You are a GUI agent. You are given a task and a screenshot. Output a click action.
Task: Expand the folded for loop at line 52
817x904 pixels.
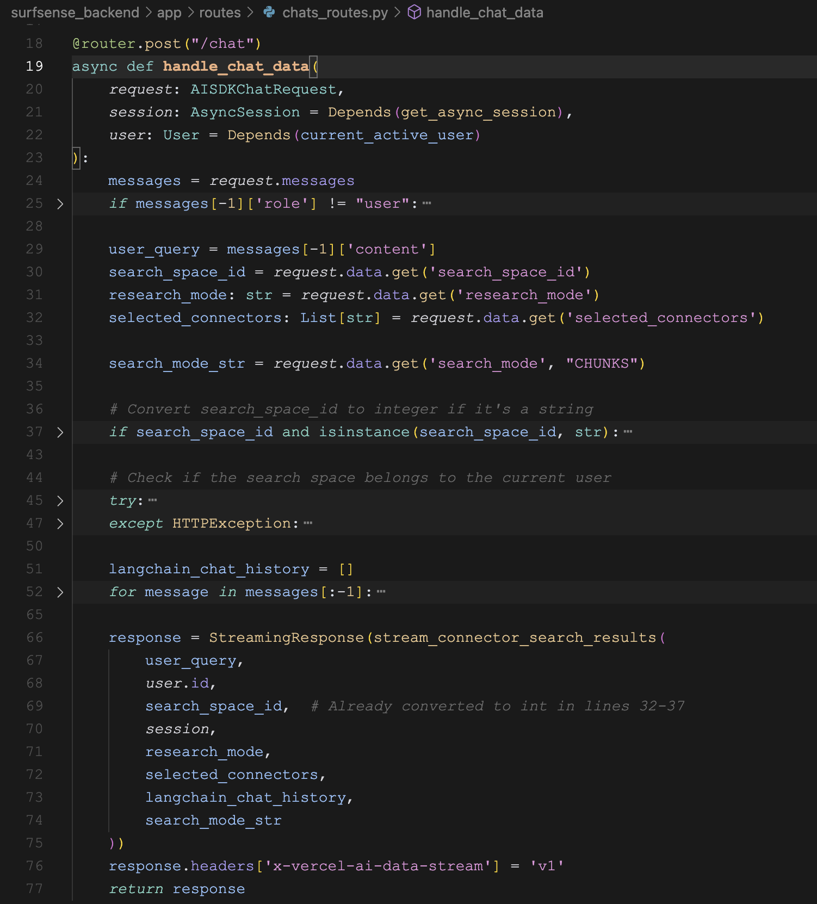60,592
